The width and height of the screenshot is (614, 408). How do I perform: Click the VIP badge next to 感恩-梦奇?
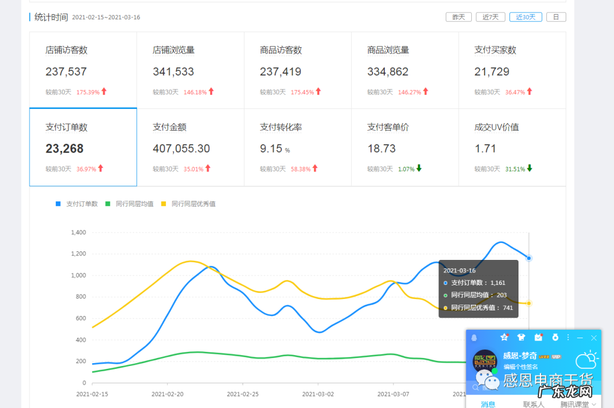tap(556, 356)
